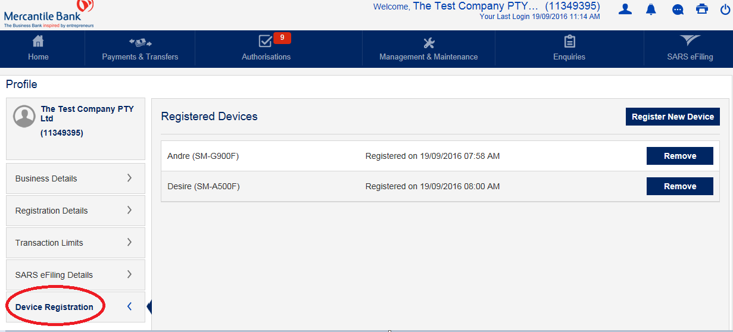This screenshot has width=733, height=332.
Task: Expand the SARS eFiling Details chevron
Action: 129,274
